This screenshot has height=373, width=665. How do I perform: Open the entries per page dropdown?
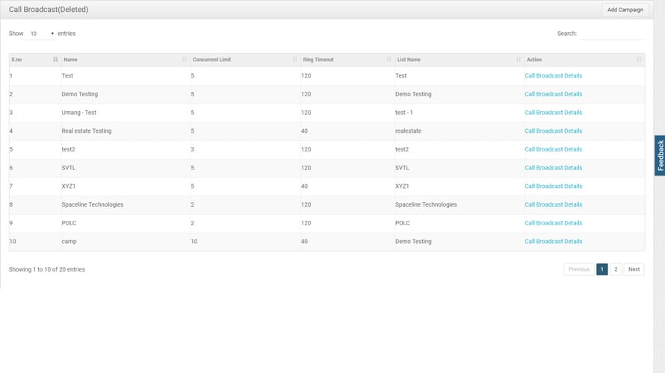pos(42,34)
